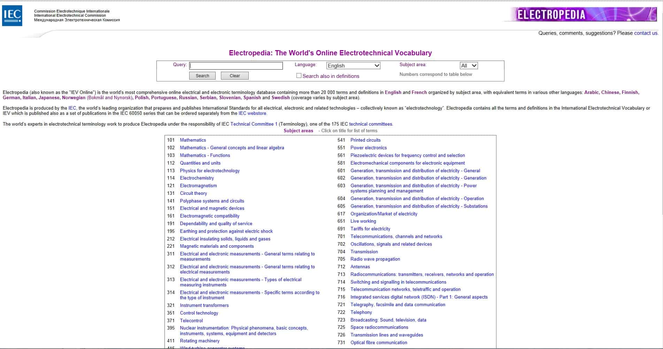Open Printed circuits subject area
The width and height of the screenshot is (663, 349).
pyautogui.click(x=365, y=140)
